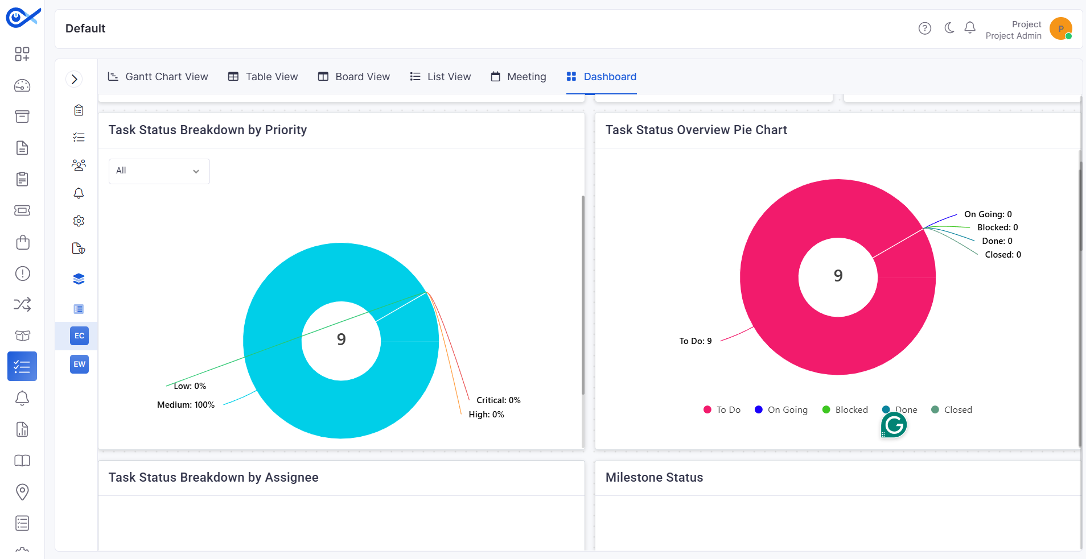Expand the secondary sidebar chevron
The width and height of the screenshot is (1086, 559).
coord(75,79)
